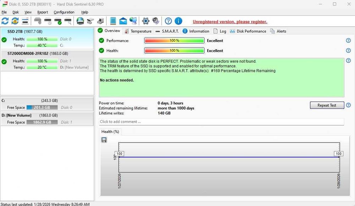
Task: Select the Health (%) graph tab
Action: 110,132
